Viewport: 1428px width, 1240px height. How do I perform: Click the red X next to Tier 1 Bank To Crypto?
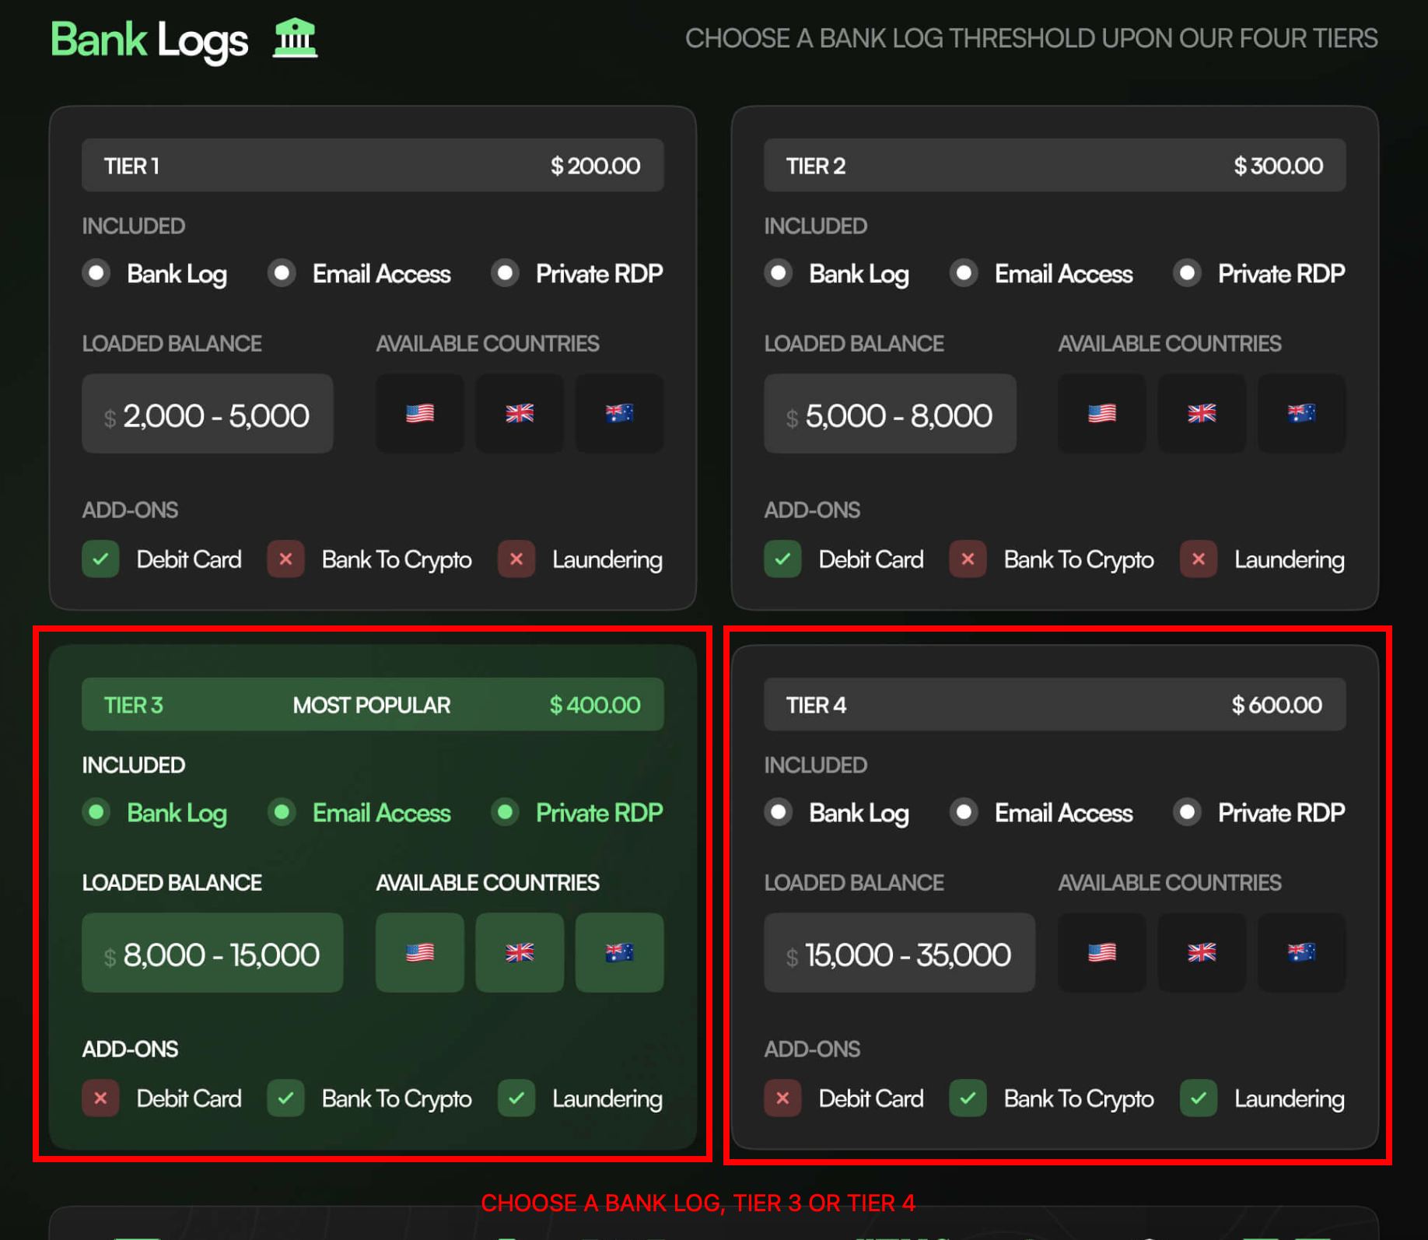(285, 559)
